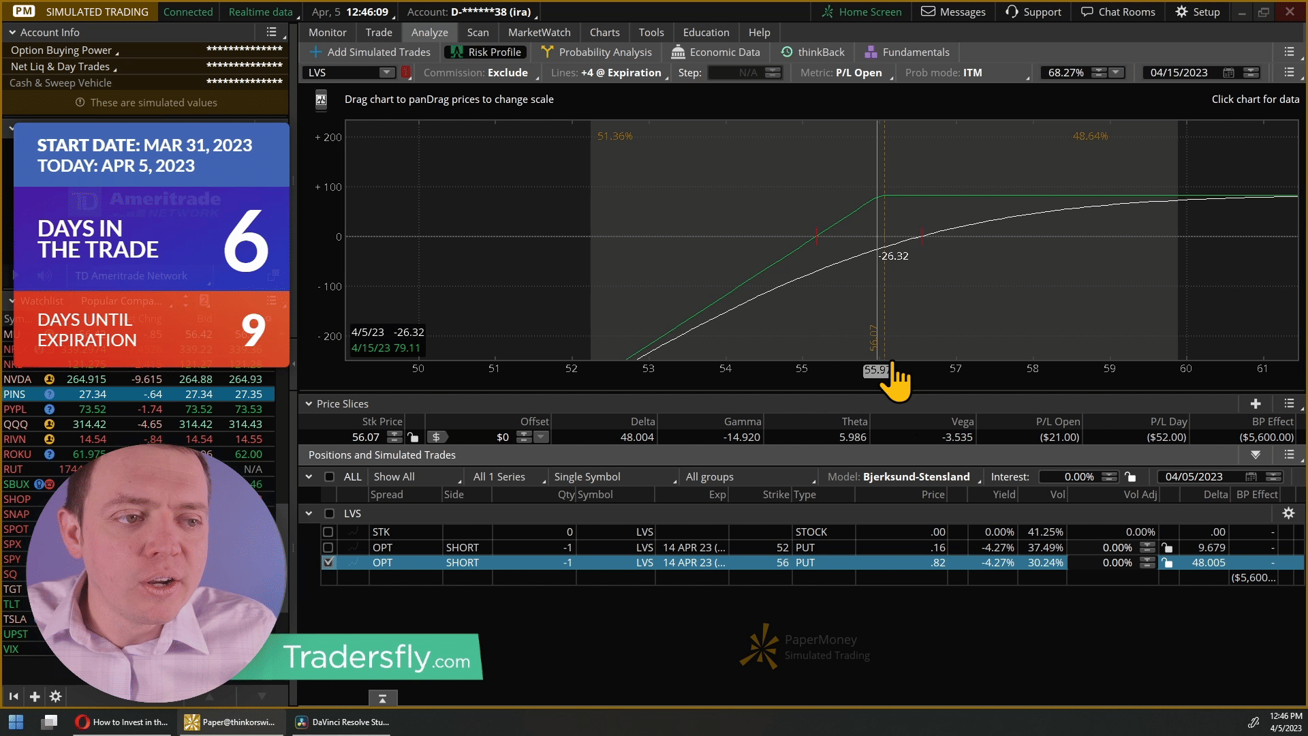Open the Economic Data section
Image resolution: width=1308 pixels, height=736 pixels.
pos(715,52)
